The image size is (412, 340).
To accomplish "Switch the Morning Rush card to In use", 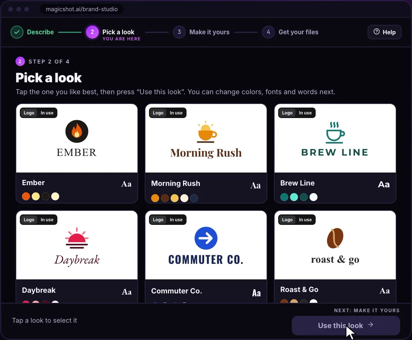I will pos(176,113).
